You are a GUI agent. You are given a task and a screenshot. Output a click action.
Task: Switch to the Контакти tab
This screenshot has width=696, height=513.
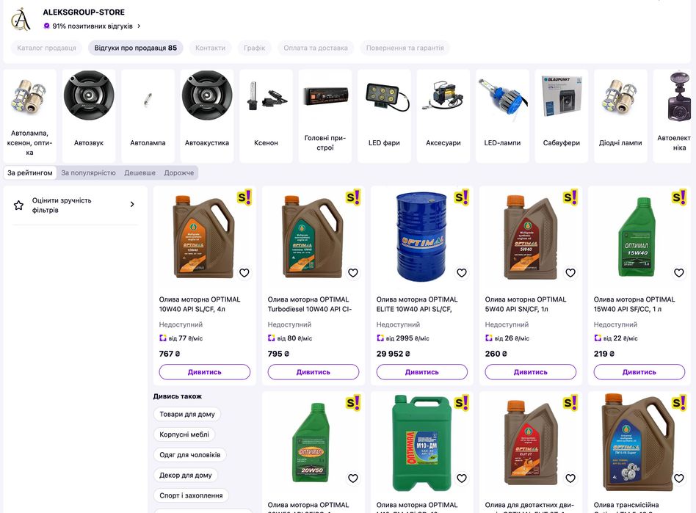click(x=211, y=48)
